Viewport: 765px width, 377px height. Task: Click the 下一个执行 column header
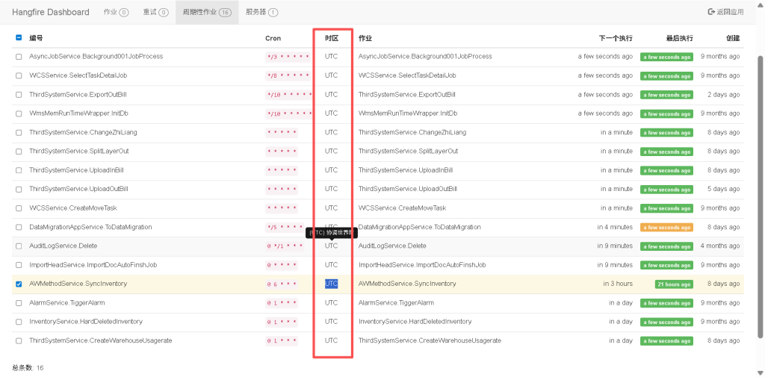click(616, 38)
